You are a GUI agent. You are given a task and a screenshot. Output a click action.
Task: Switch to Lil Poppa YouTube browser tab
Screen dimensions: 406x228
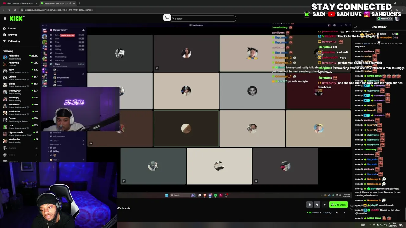pos(20,3)
